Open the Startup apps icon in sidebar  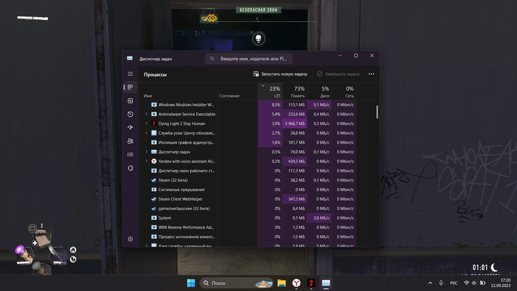pos(130,128)
